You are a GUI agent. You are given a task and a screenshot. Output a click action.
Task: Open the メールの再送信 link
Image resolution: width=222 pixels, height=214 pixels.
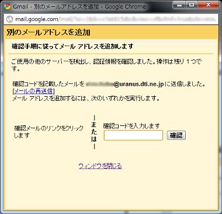[x=33, y=91]
